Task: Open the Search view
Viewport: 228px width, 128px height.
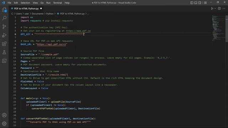Action: click(x=4, y=18)
